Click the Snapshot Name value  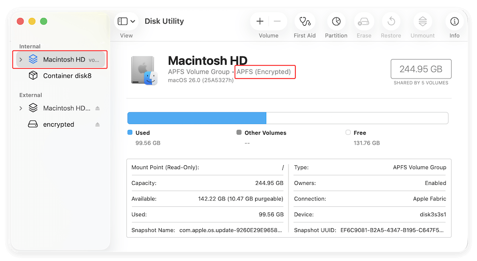tap(230, 231)
